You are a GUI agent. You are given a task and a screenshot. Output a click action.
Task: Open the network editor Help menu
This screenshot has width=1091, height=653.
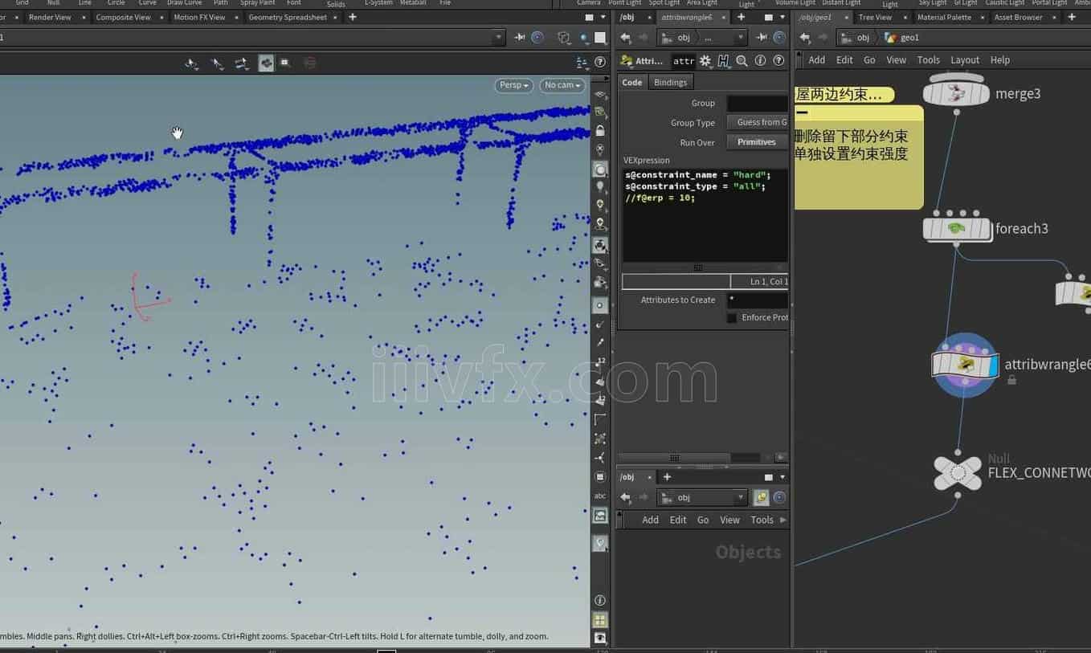point(1000,60)
